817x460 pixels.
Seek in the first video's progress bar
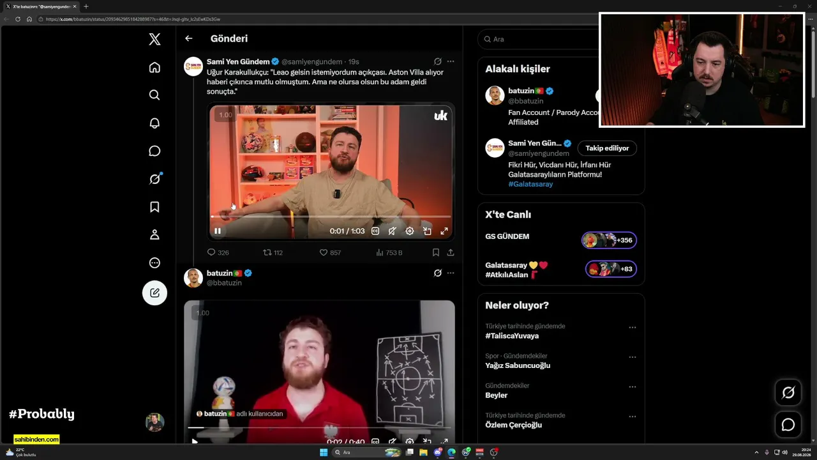point(331,217)
